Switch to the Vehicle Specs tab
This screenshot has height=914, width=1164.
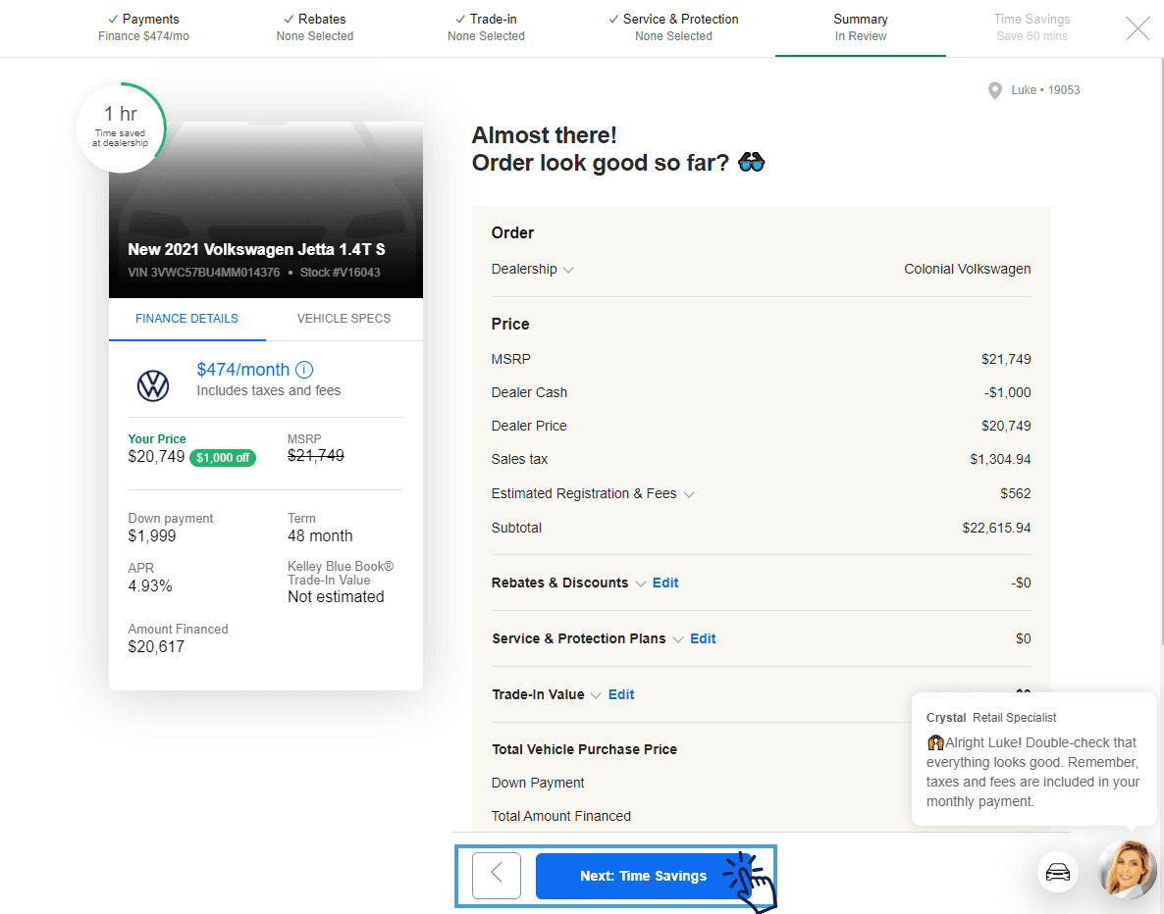344,319
